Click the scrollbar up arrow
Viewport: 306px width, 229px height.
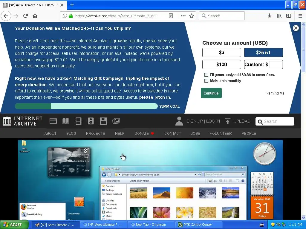[303, 24]
